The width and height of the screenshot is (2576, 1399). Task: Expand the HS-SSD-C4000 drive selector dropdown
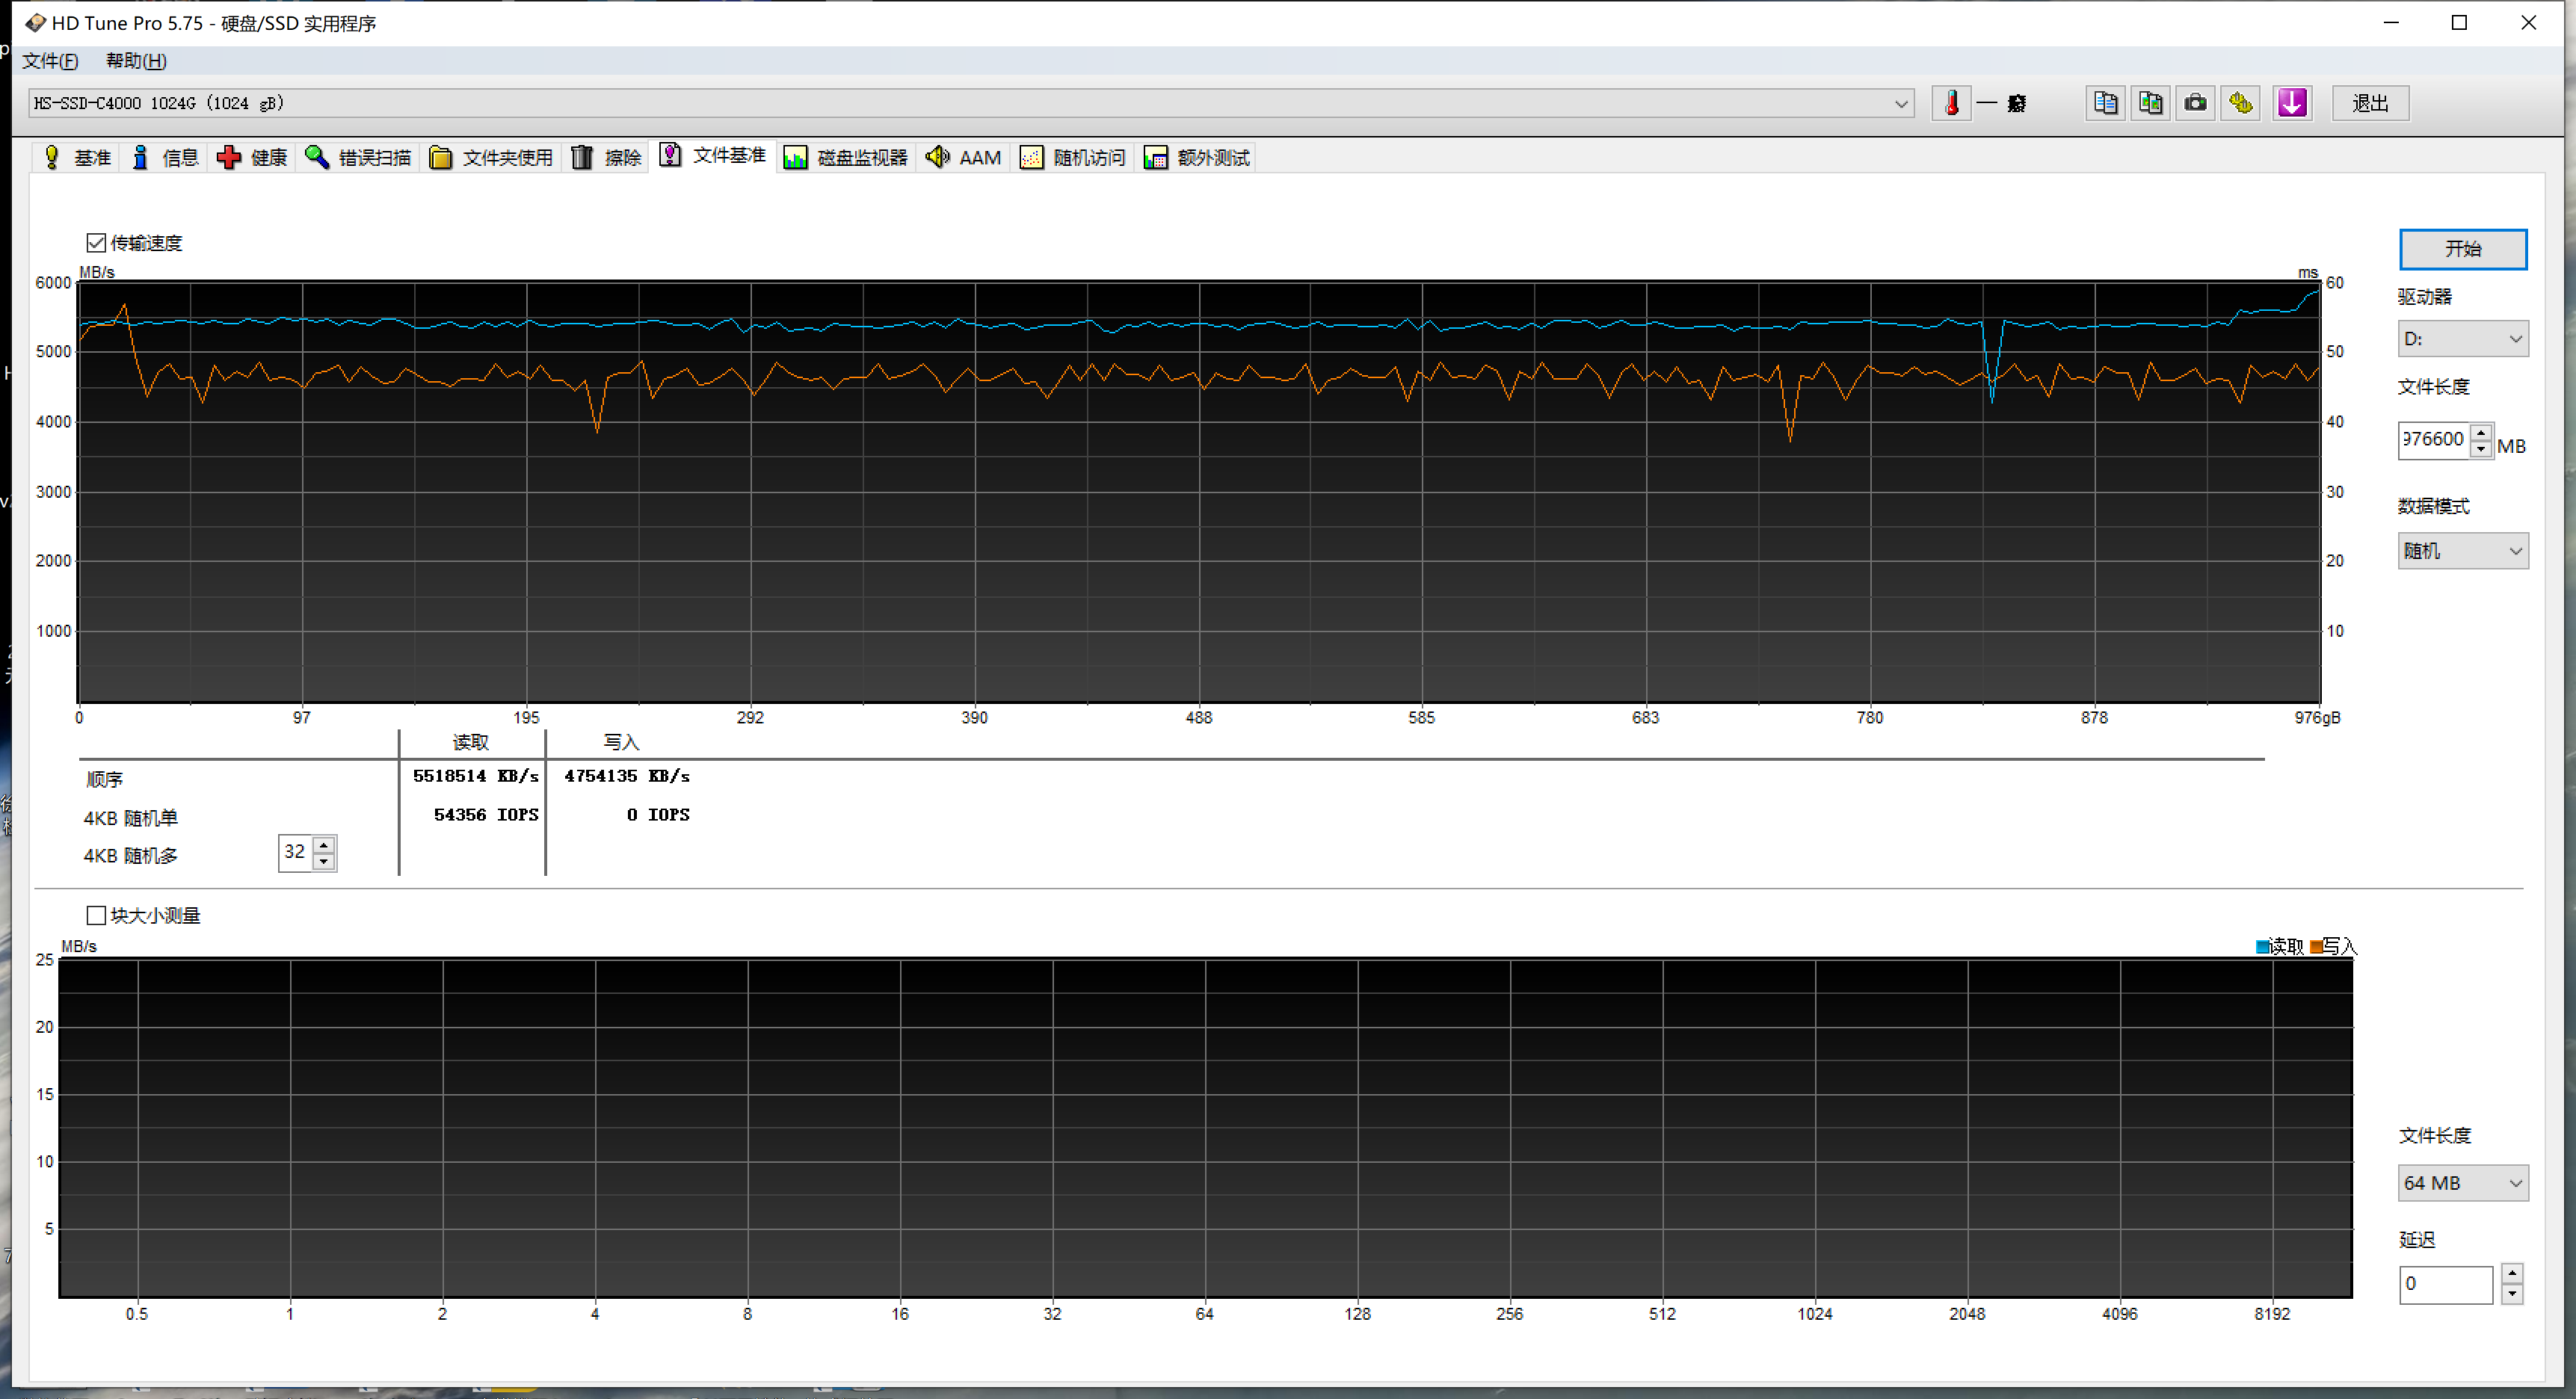(1900, 104)
